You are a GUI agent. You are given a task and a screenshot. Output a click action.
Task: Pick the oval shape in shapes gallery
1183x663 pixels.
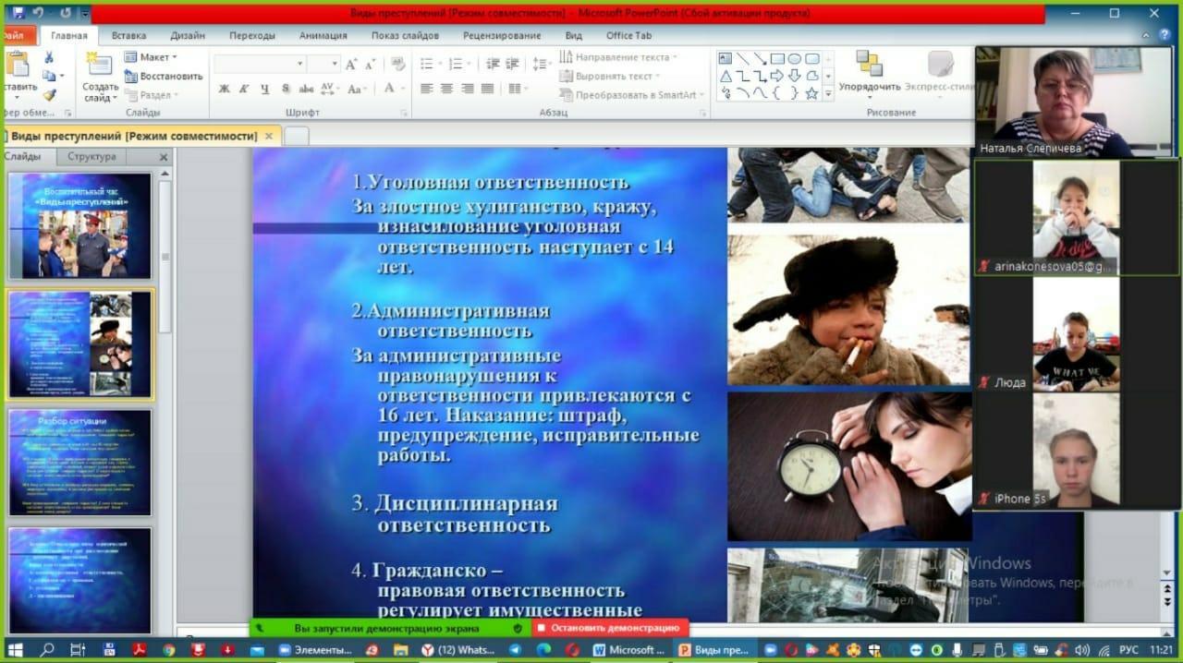(x=794, y=58)
